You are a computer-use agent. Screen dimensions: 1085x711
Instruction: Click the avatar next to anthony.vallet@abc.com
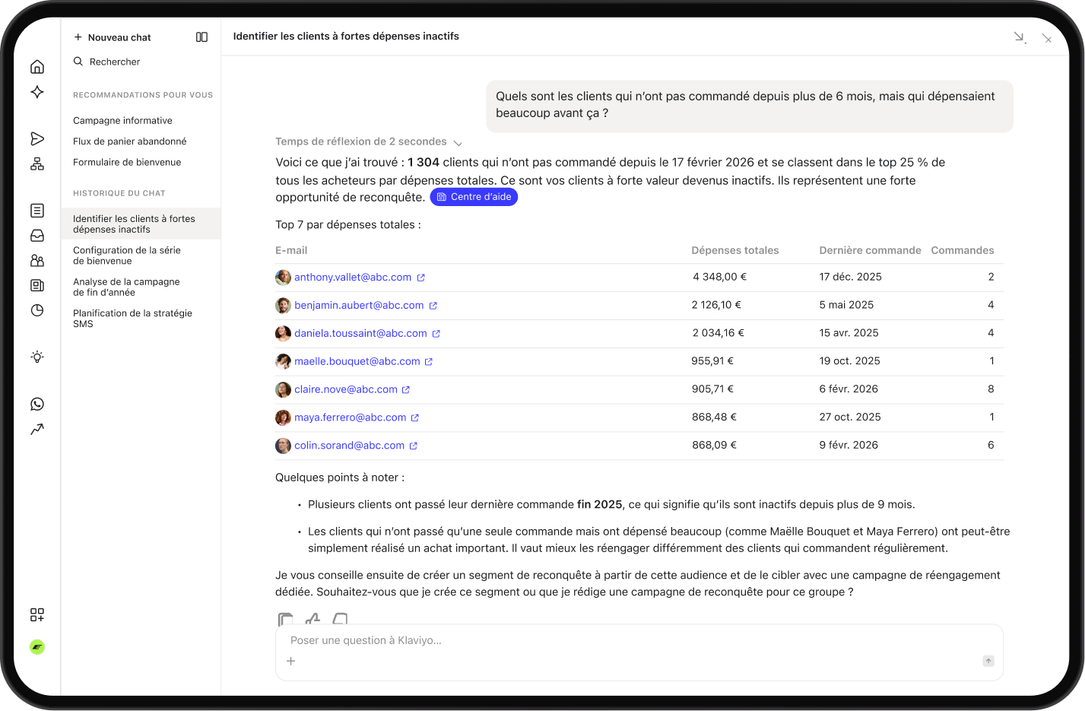point(283,278)
